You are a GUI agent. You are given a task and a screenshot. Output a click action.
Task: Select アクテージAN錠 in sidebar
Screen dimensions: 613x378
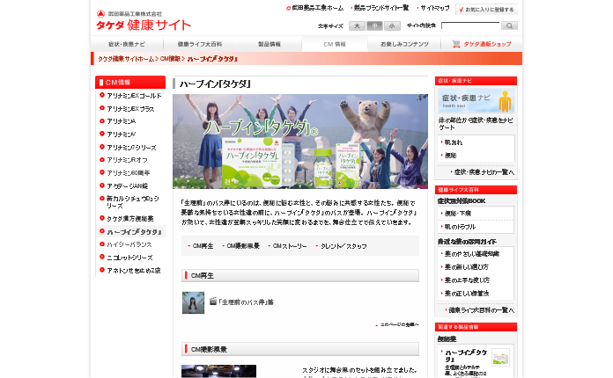coord(128,186)
